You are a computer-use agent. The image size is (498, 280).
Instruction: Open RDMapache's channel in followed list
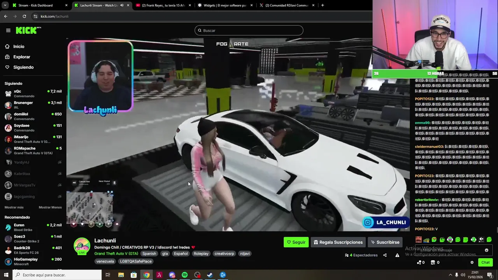pyautogui.click(x=33, y=150)
